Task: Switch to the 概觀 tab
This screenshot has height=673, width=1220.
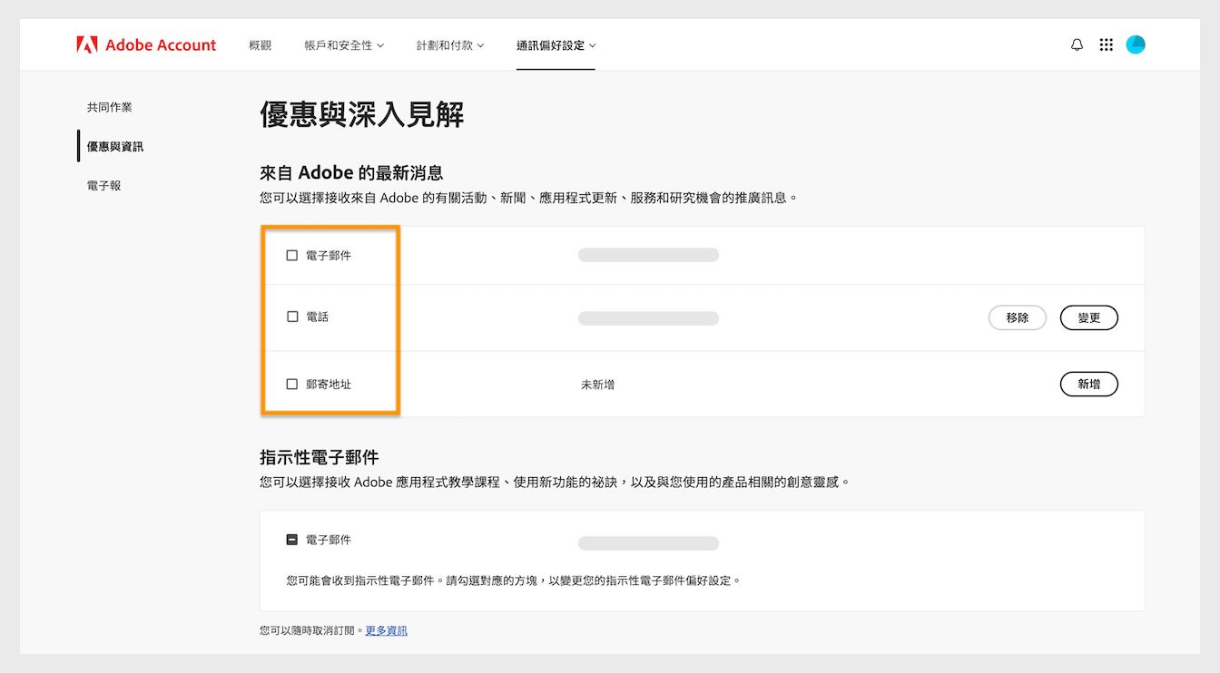Action: click(x=261, y=44)
